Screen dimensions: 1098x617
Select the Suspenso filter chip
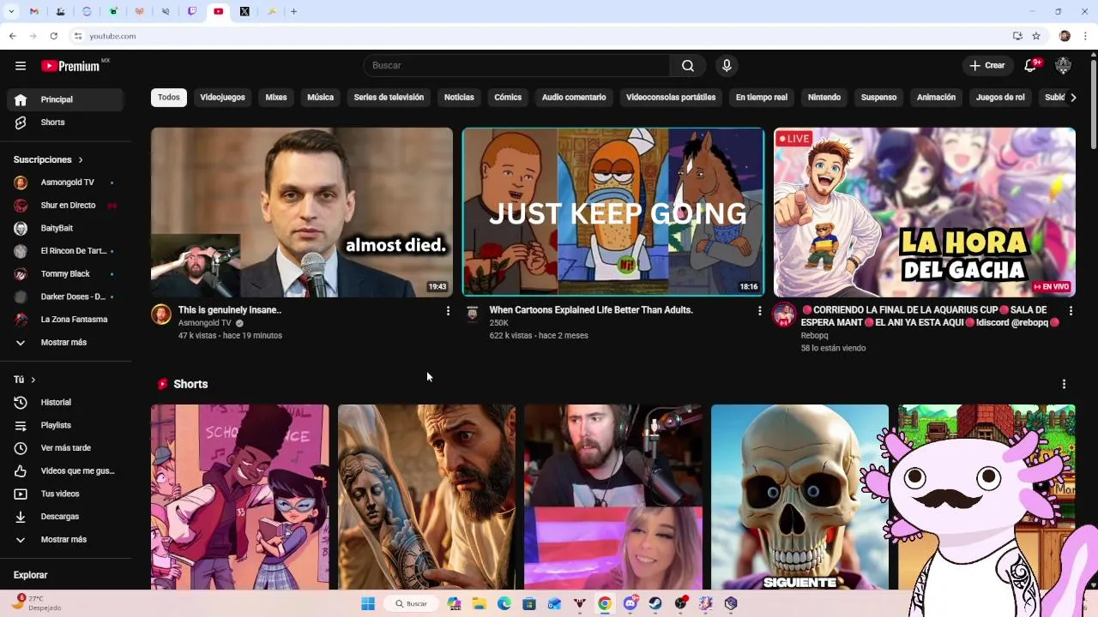(878, 98)
